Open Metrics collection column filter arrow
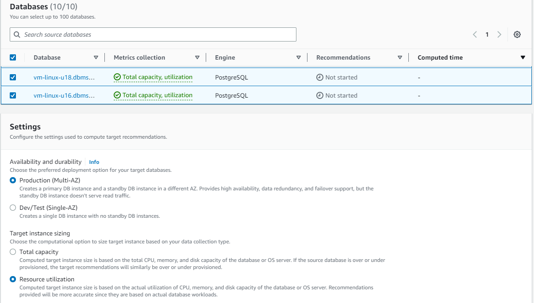The height and width of the screenshot is (303, 534). coord(197,57)
